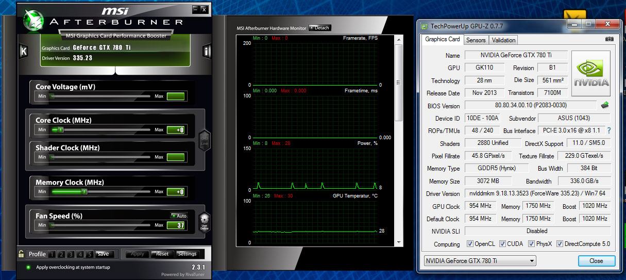
Task: Open Afterburner Settings
Action: (x=187, y=254)
